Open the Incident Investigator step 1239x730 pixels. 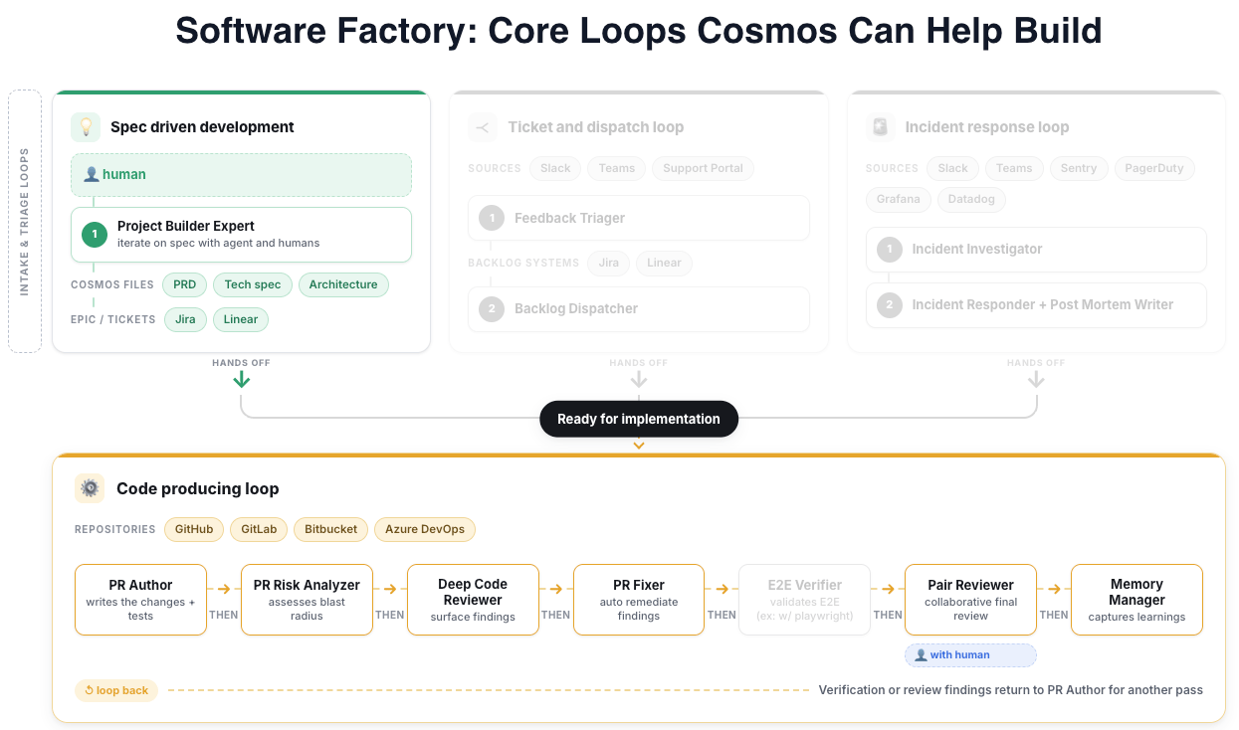[1036, 250]
